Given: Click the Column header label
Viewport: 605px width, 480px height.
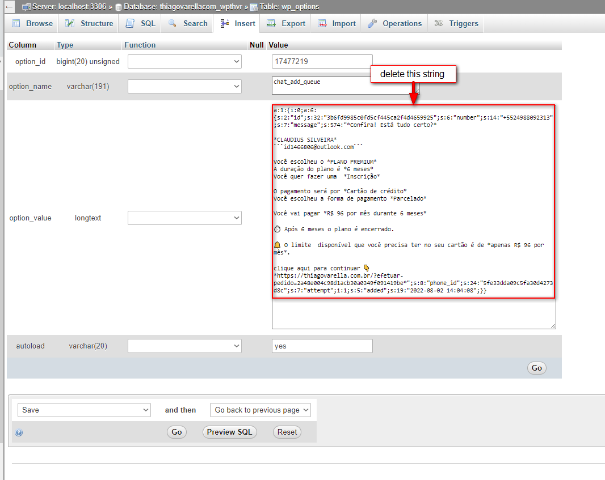Looking at the screenshot, I should [22, 45].
